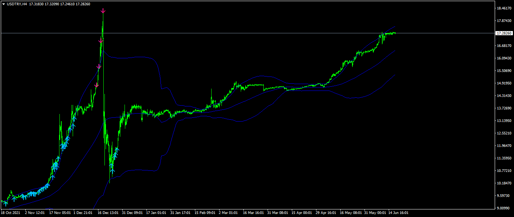
Task: Click the 18 Oct 2021 date label
Action: click(11, 213)
